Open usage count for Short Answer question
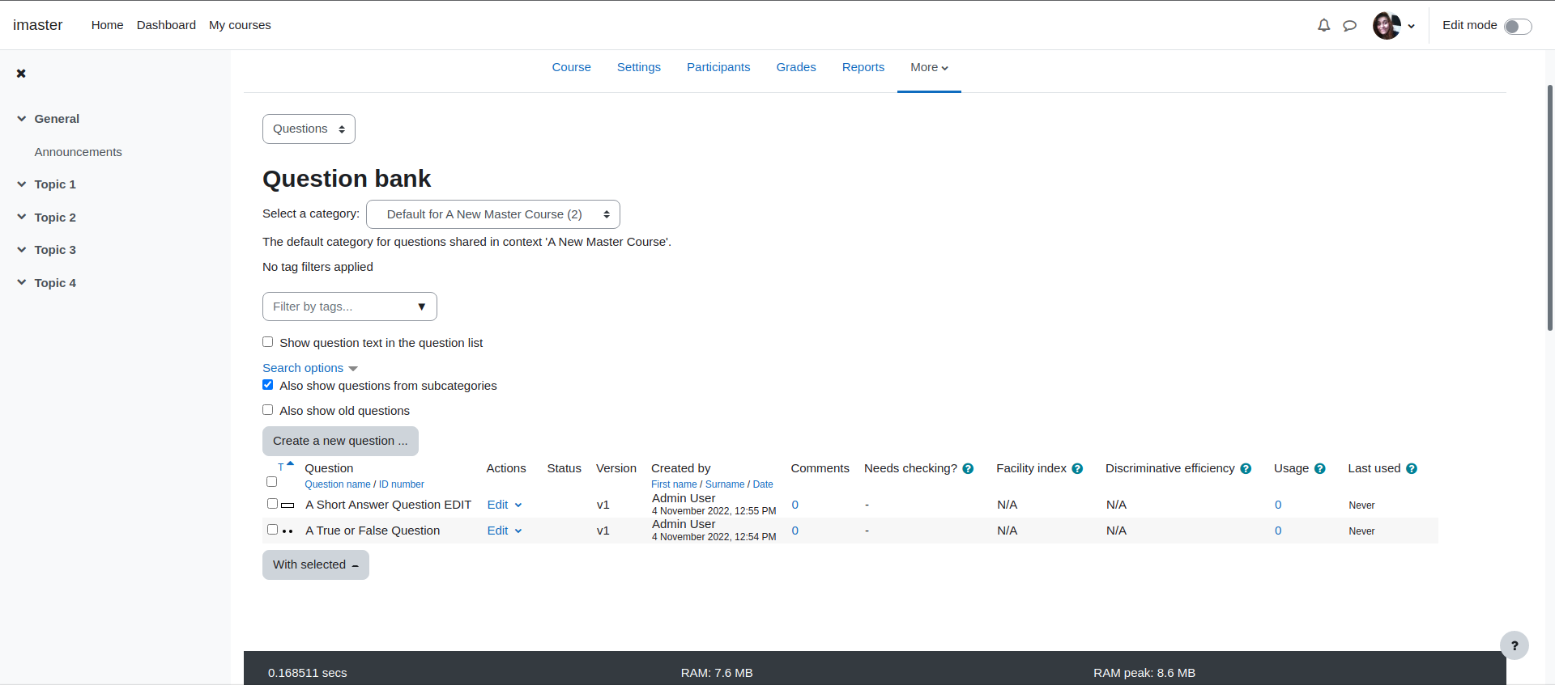This screenshot has width=1555, height=685. [x=1278, y=505]
